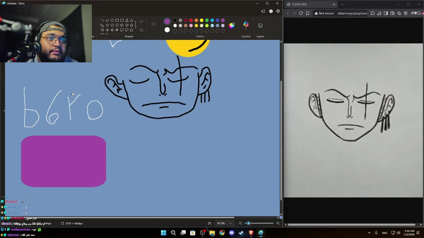Click Paint's vertical canvas scrollbar

click(x=281, y=140)
